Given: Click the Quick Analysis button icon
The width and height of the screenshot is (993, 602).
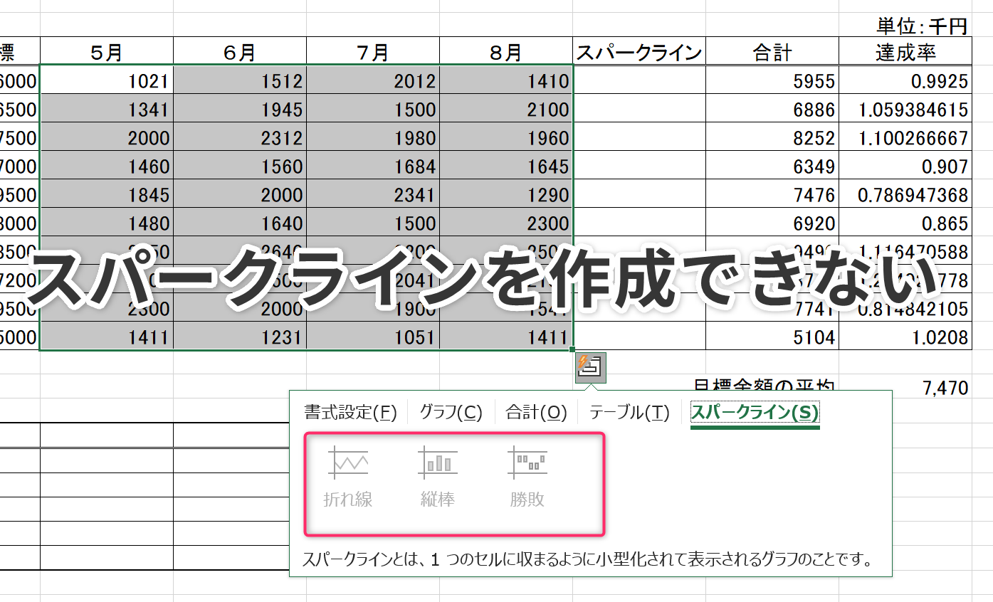Looking at the screenshot, I should click(x=590, y=368).
